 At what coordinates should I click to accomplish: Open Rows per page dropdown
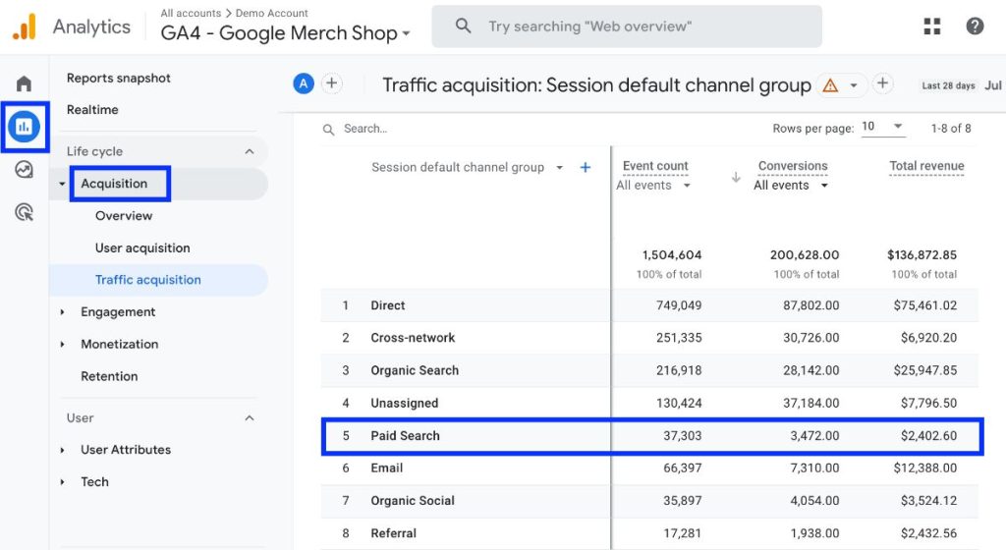pos(882,128)
